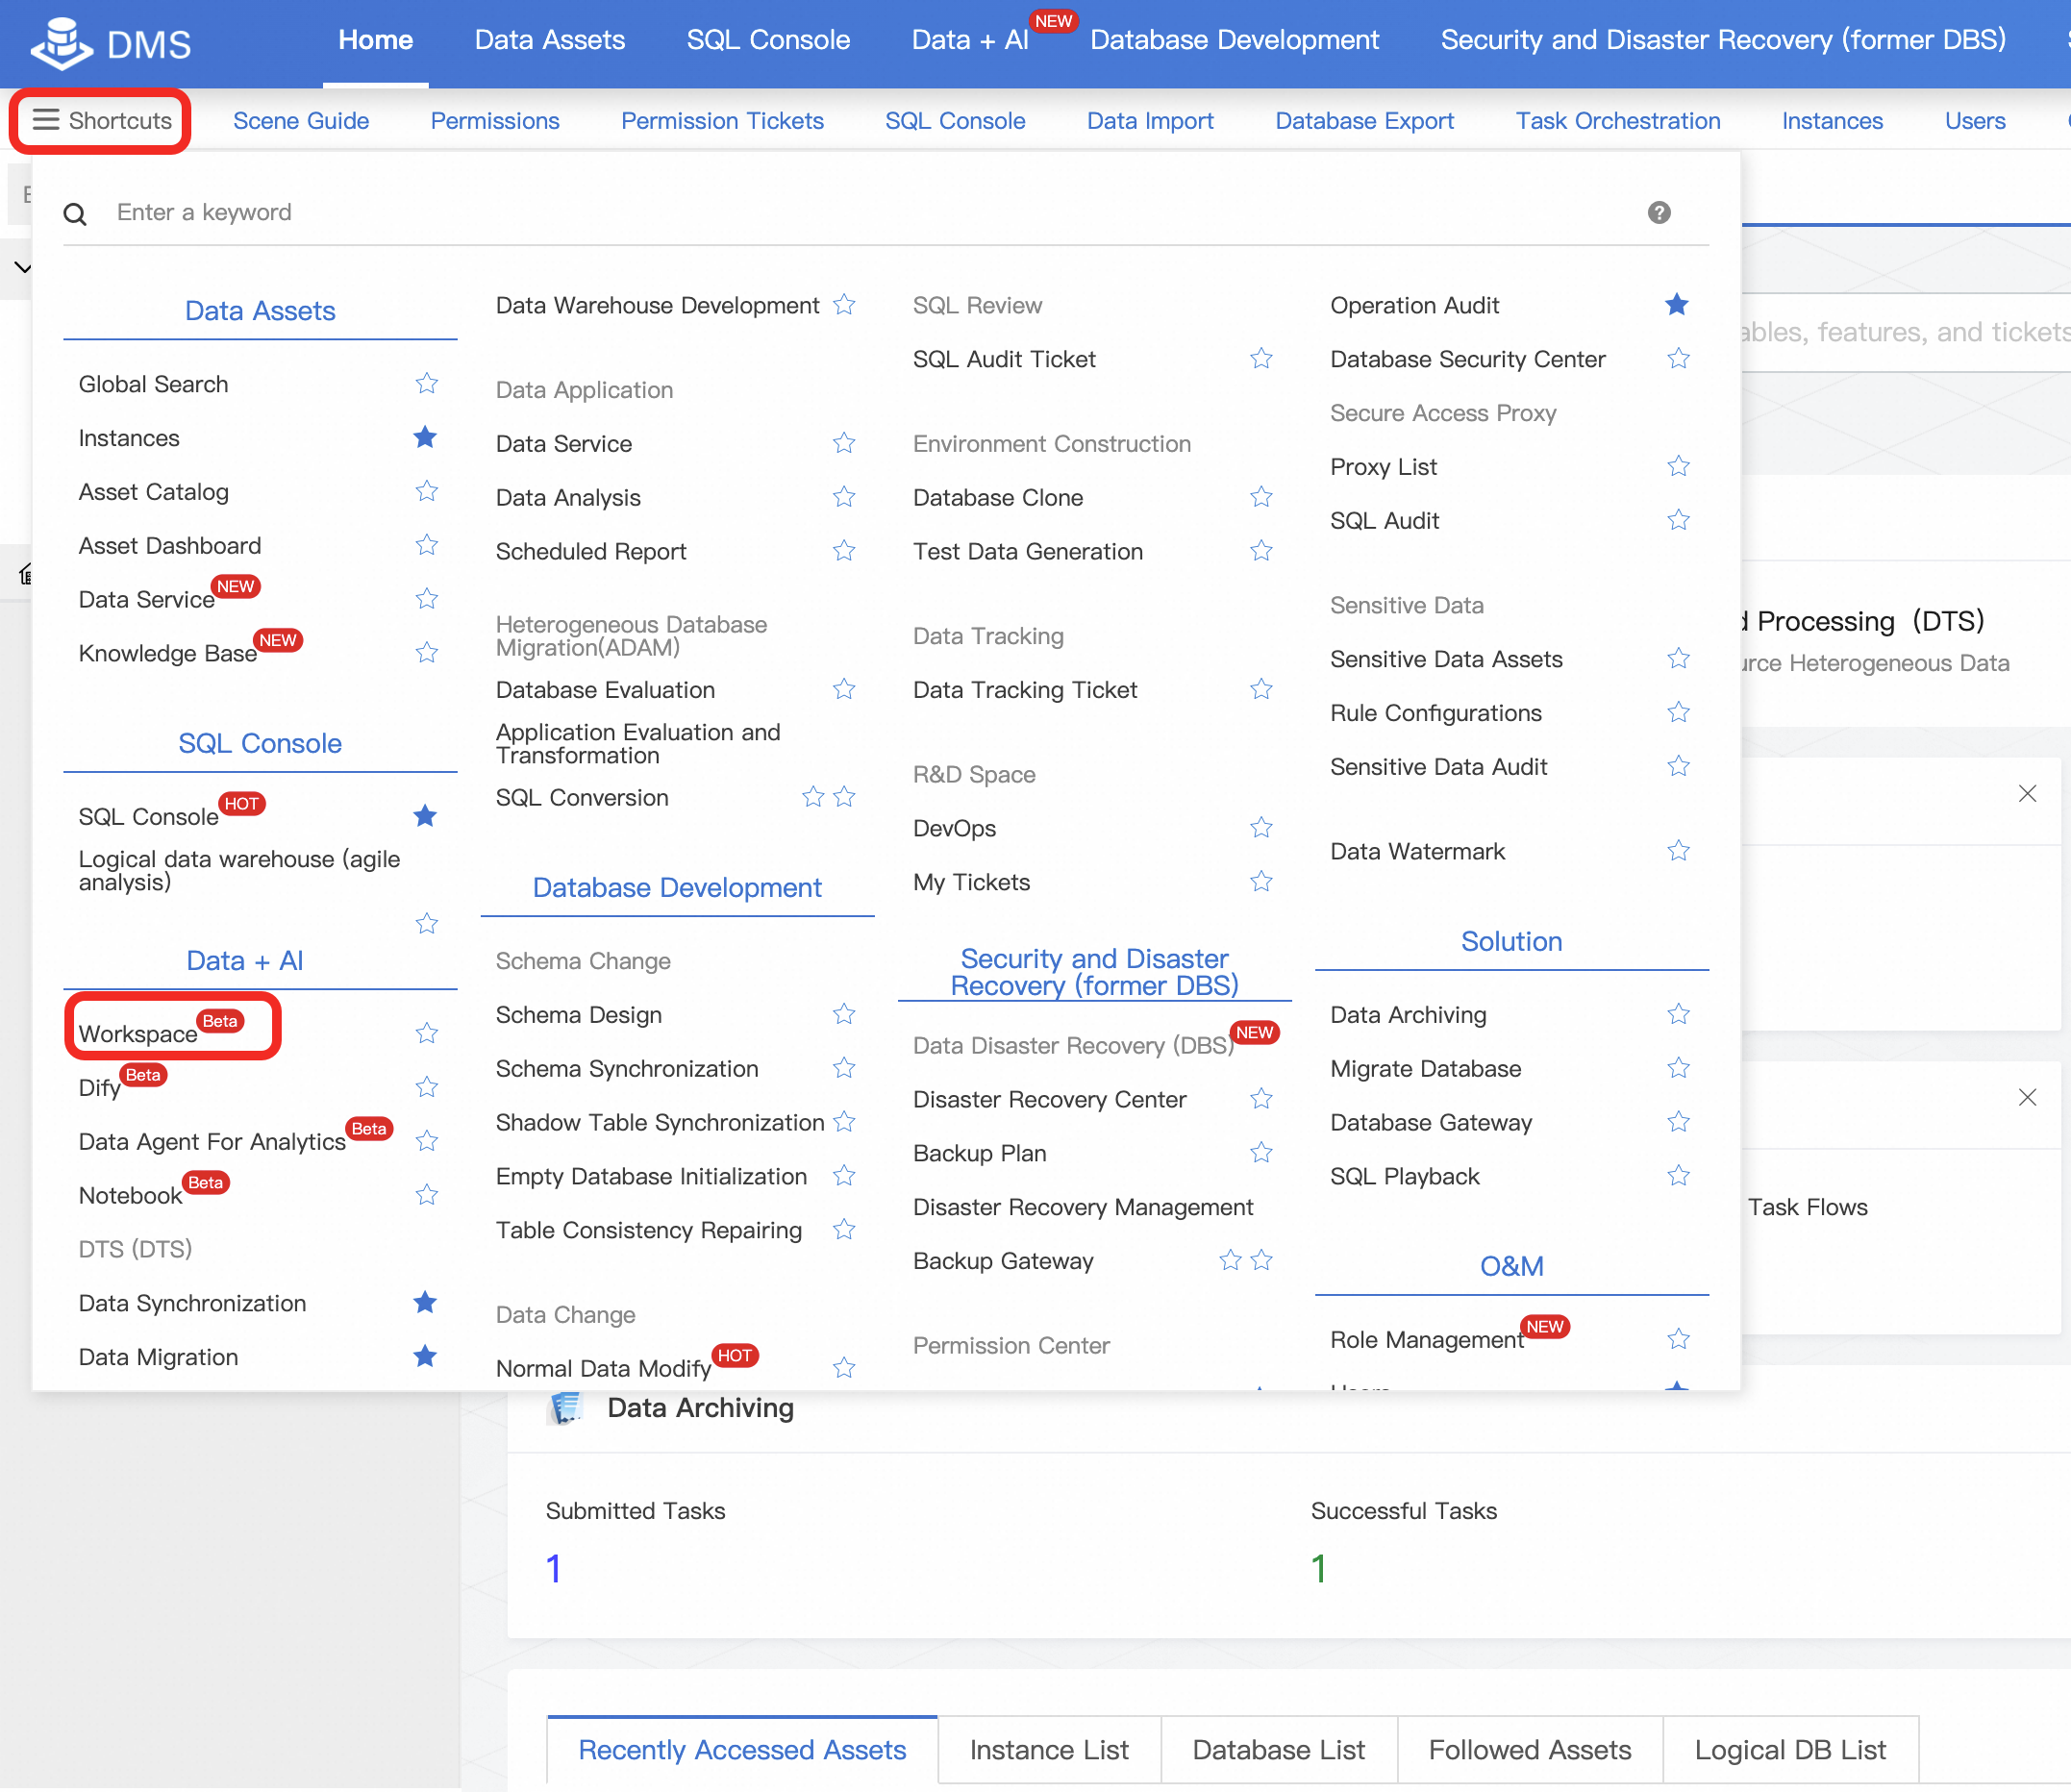Open Database Security Center item
Viewport: 2071px width, 1792px height.
pos(1466,358)
